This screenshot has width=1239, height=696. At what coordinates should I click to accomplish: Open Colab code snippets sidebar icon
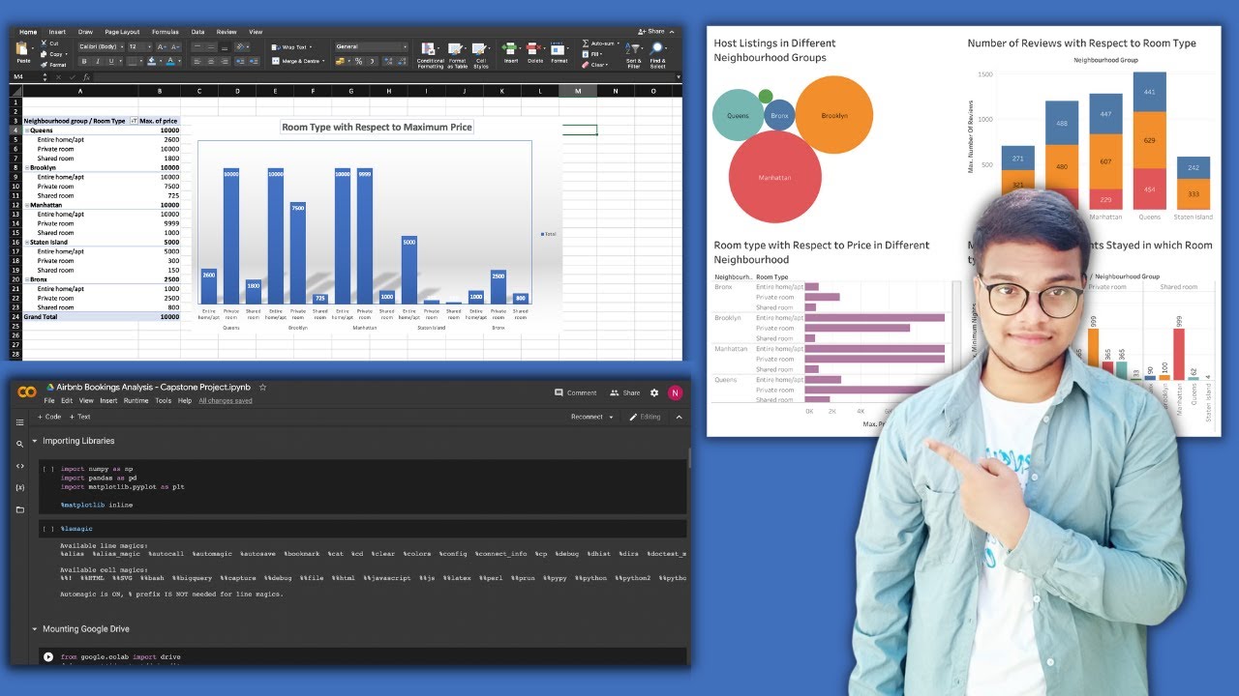pyautogui.click(x=19, y=466)
